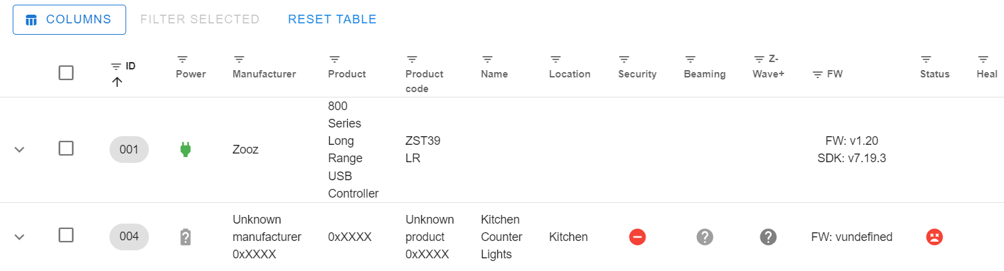Check the checkbox for node 001
1004x271 pixels.
pyautogui.click(x=66, y=148)
